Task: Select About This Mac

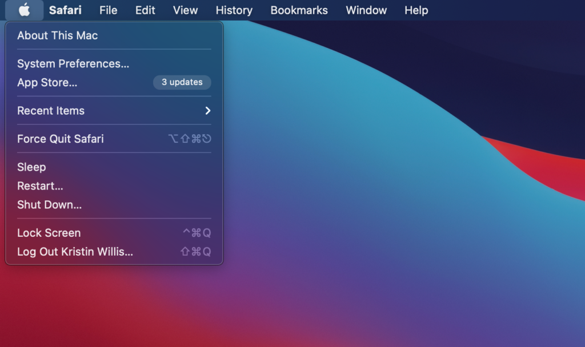Action: pos(114,35)
